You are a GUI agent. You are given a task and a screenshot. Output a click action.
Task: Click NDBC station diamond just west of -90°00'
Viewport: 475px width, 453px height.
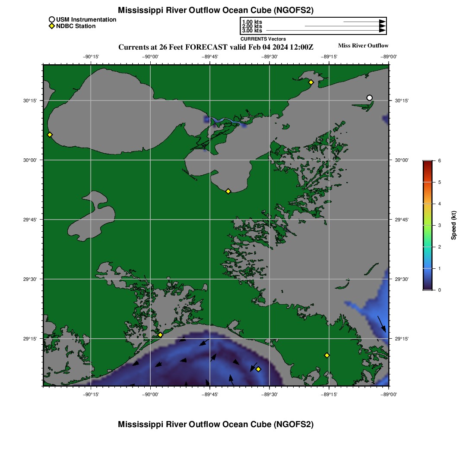click(160, 335)
